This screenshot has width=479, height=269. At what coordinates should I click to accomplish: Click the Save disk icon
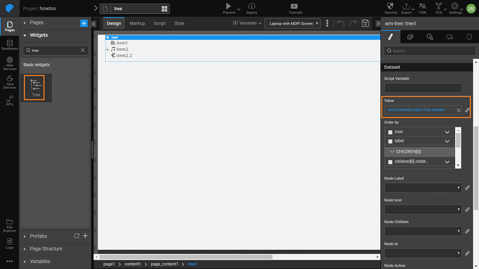365,23
